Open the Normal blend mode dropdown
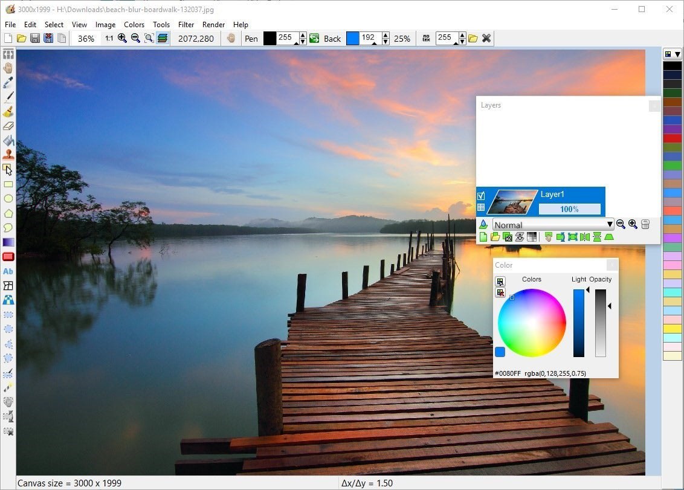The height and width of the screenshot is (490, 684). 553,225
